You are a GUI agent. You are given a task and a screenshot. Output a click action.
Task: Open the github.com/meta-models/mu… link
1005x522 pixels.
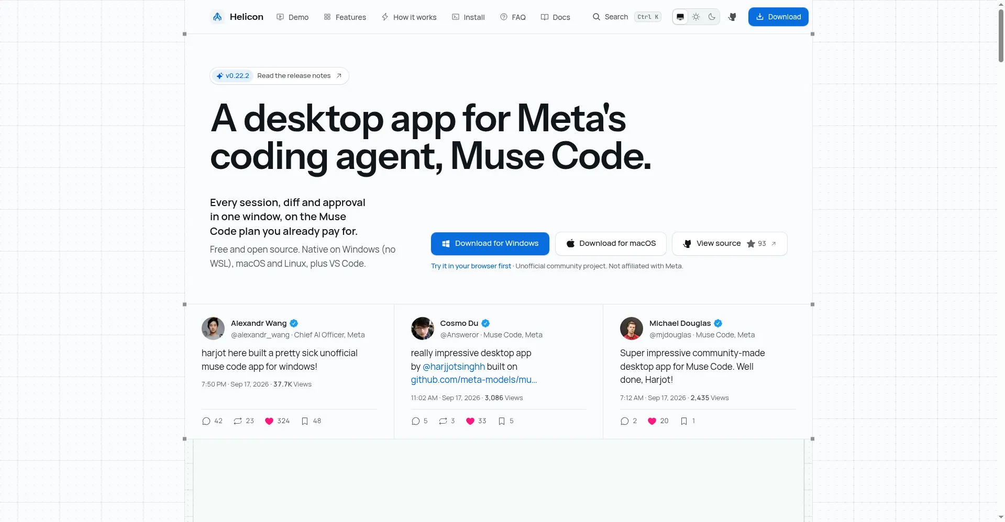coord(474,380)
